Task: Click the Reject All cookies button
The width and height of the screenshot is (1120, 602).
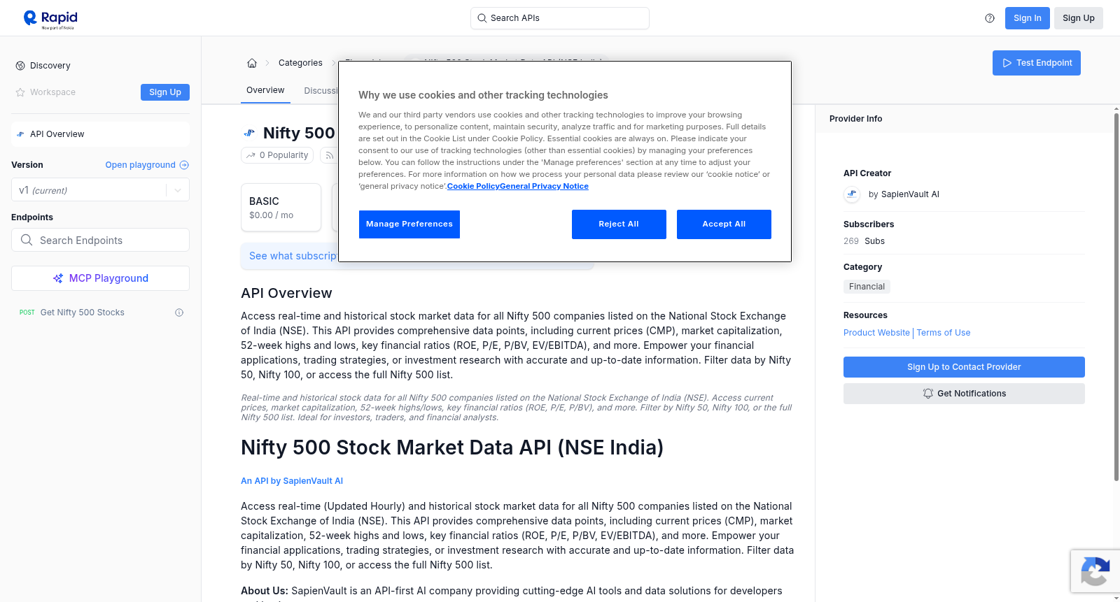Action: [619, 224]
